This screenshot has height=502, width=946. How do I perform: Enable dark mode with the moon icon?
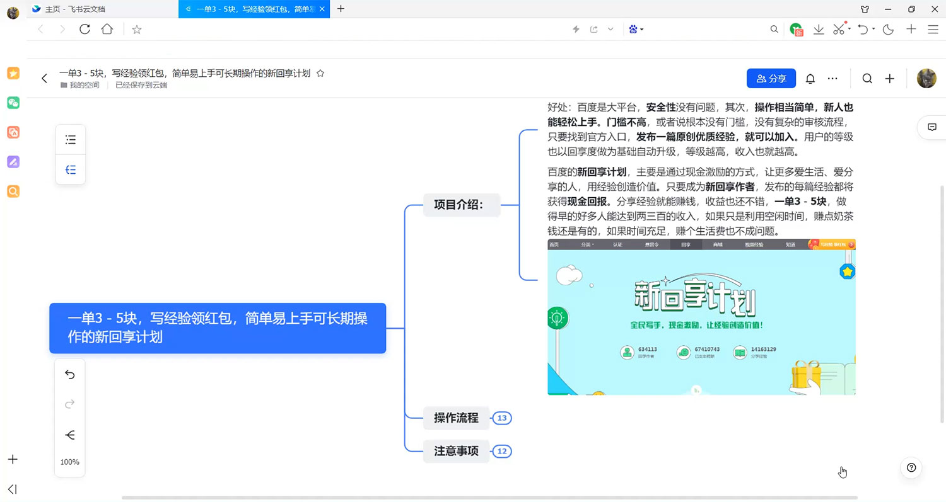[888, 29]
